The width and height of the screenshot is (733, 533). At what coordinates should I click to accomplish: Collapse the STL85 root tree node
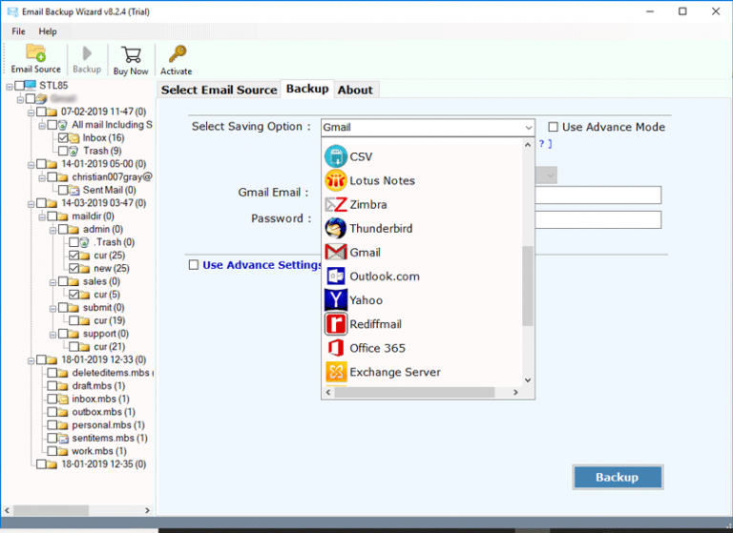click(x=8, y=86)
